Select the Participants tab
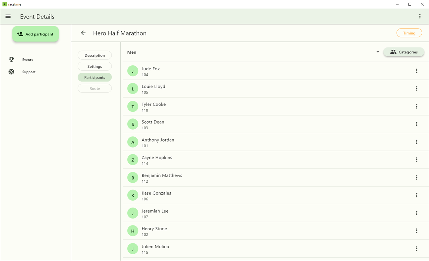 [94, 77]
